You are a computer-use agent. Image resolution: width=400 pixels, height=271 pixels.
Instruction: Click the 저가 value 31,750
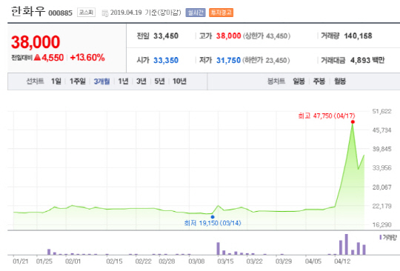coord(228,61)
